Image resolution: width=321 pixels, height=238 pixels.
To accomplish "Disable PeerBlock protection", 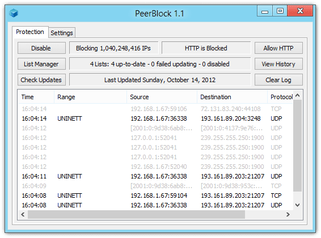I will tap(41, 48).
